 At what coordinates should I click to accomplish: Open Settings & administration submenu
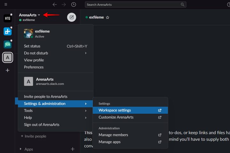click(56, 103)
